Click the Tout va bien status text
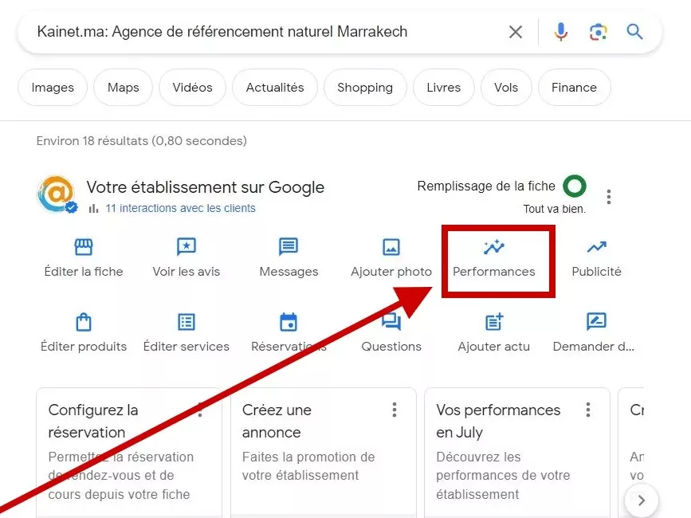 click(x=555, y=209)
